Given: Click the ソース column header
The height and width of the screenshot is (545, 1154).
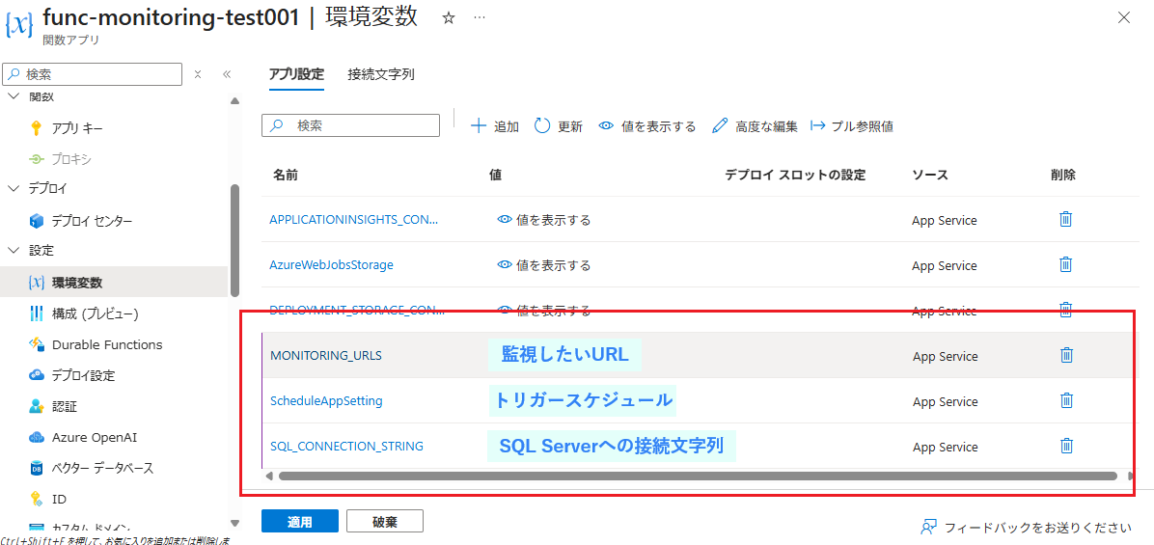Looking at the screenshot, I should [930, 175].
